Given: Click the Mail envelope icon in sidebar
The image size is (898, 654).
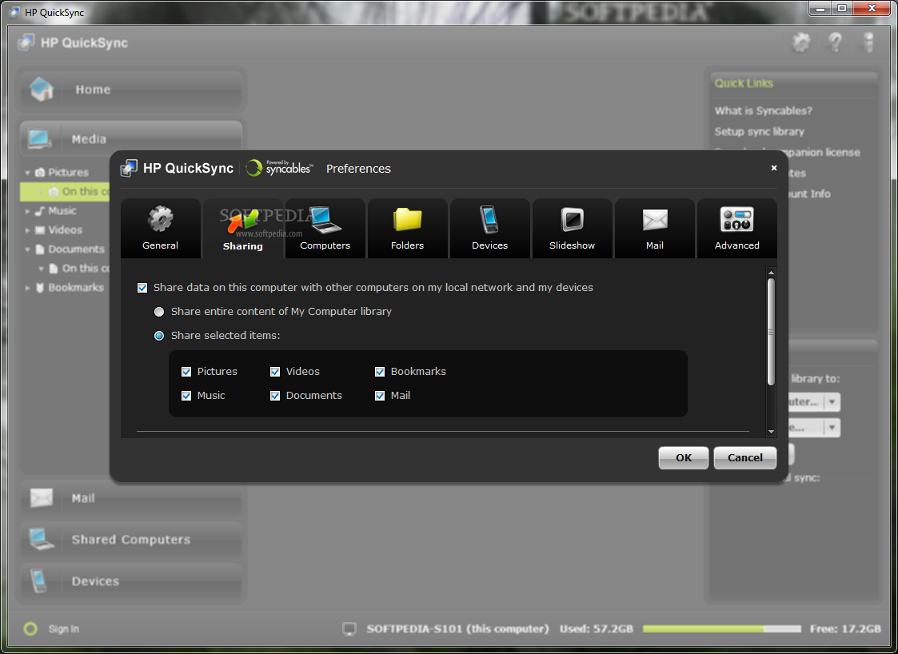Looking at the screenshot, I should click(x=42, y=497).
